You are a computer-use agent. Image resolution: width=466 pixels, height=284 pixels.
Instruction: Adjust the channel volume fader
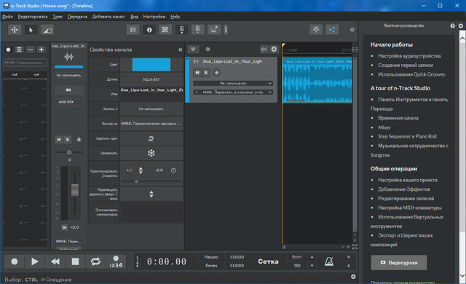pos(75,190)
